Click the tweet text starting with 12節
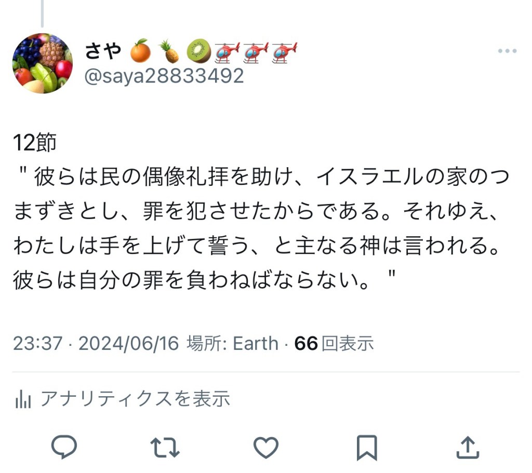This screenshot has height=473, width=532. click(x=261, y=211)
